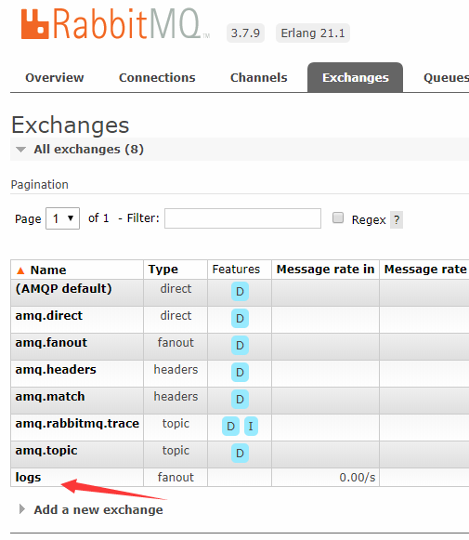Enable the Regex checkbox

[338, 217]
